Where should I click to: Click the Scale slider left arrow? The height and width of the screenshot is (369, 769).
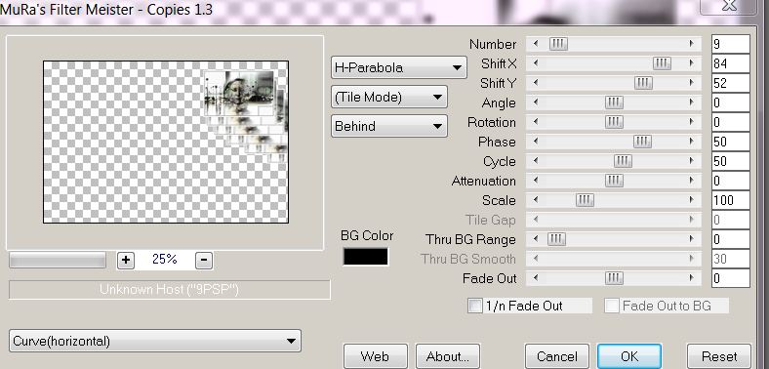pos(536,200)
